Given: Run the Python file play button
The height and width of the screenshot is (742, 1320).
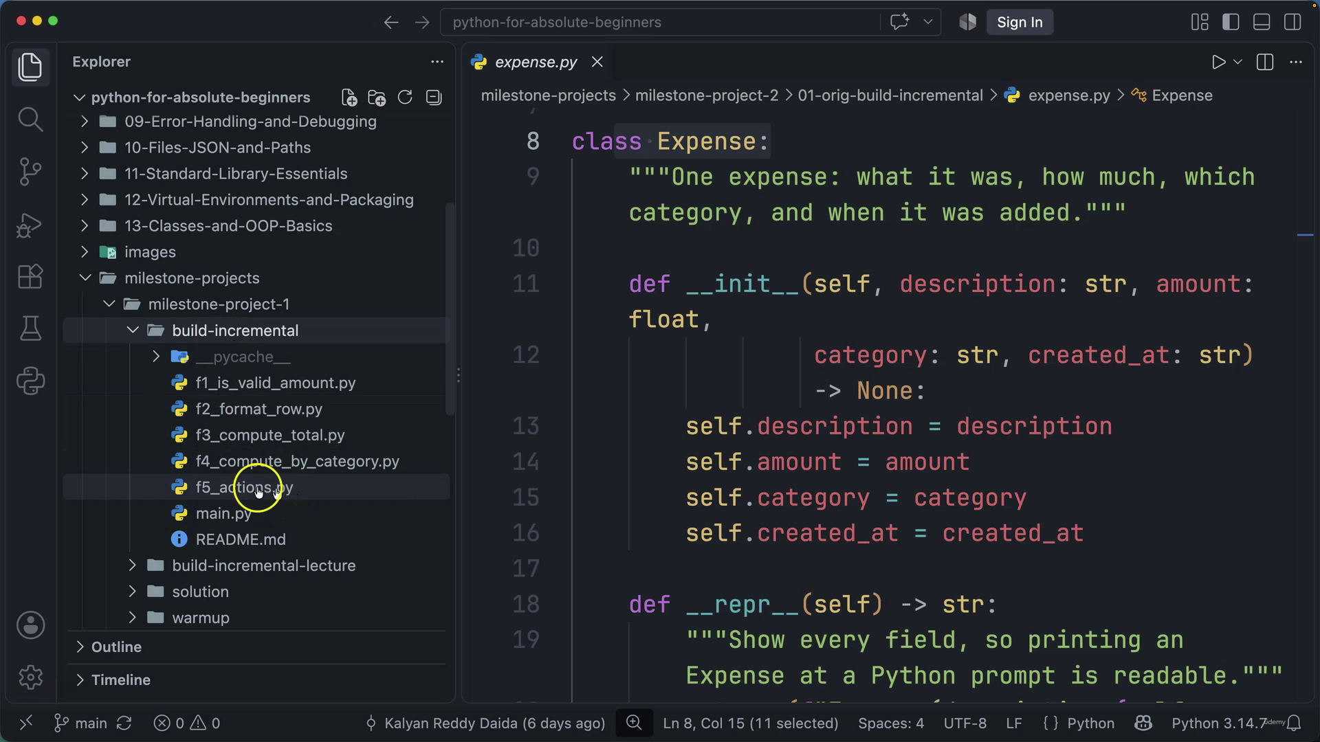Looking at the screenshot, I should (x=1218, y=62).
